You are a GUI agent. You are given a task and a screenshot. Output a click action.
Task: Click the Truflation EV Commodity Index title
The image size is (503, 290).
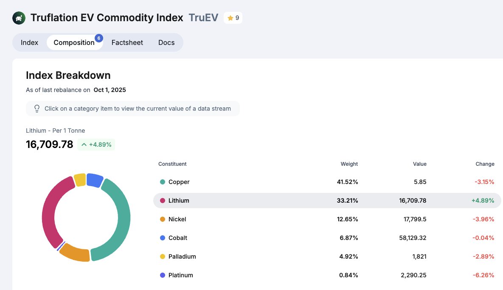tap(107, 18)
